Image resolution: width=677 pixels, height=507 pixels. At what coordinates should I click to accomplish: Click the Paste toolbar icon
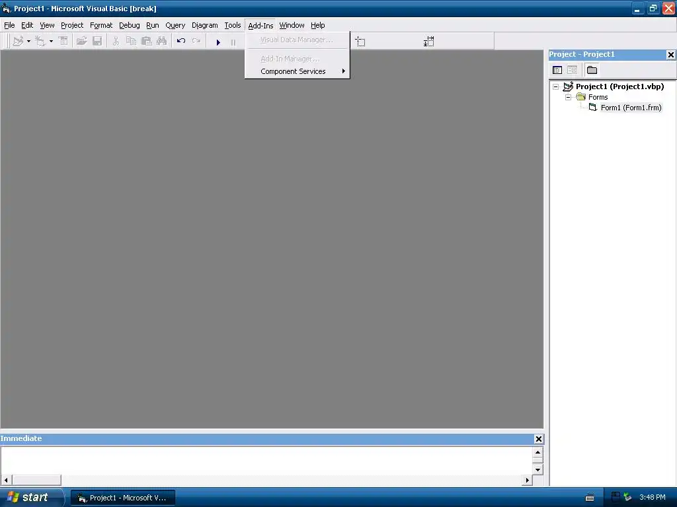point(147,42)
